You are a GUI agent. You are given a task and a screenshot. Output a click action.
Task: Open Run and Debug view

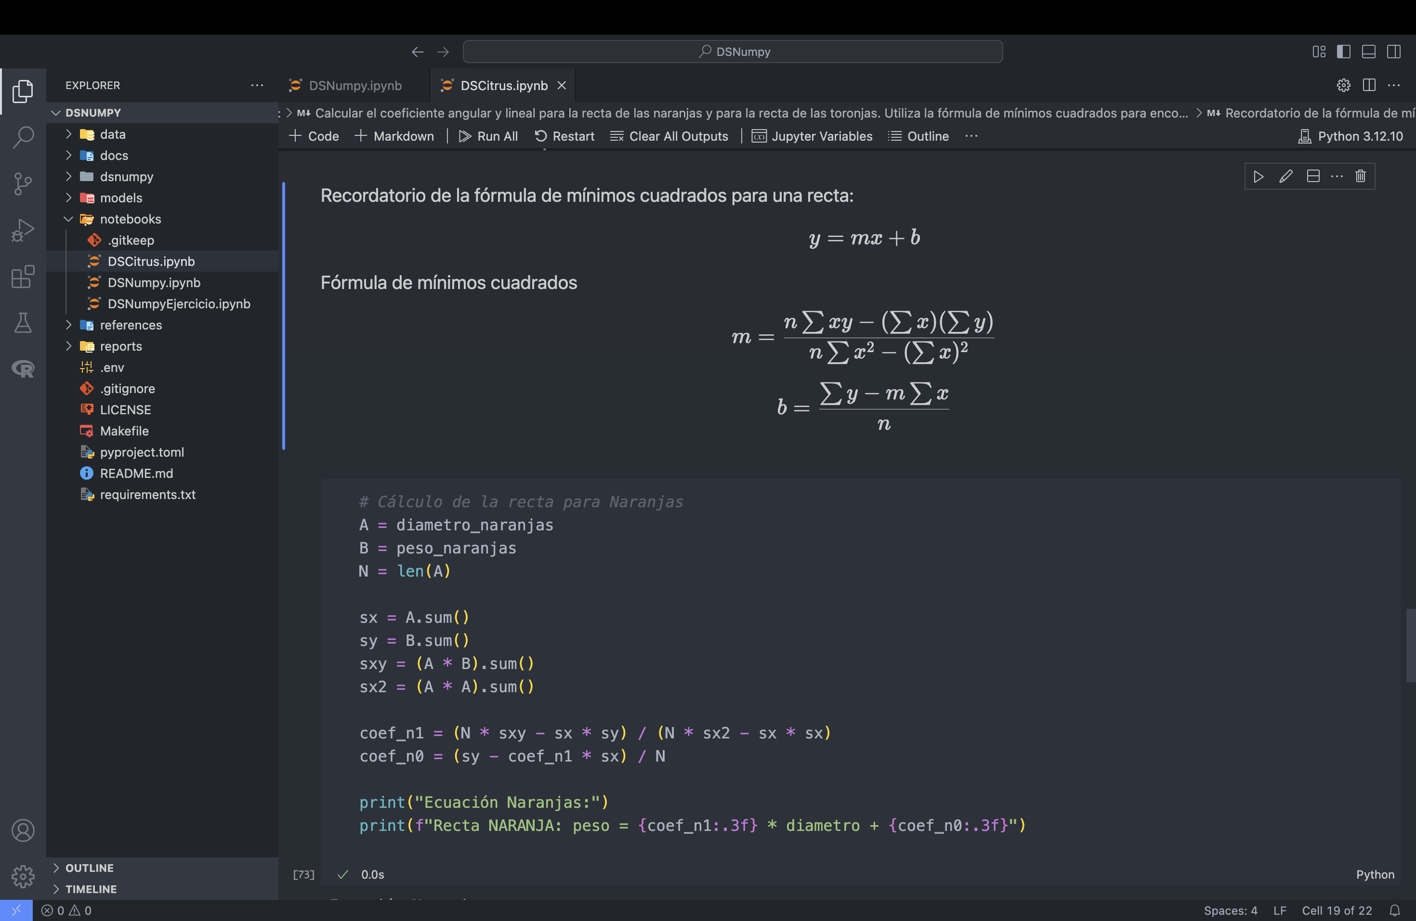coord(23,230)
